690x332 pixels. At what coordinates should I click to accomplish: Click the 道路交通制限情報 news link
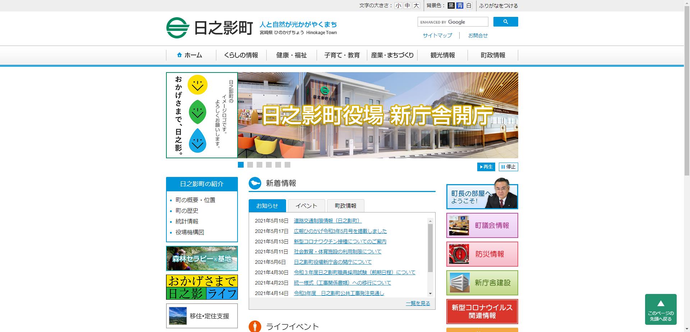coord(327,221)
